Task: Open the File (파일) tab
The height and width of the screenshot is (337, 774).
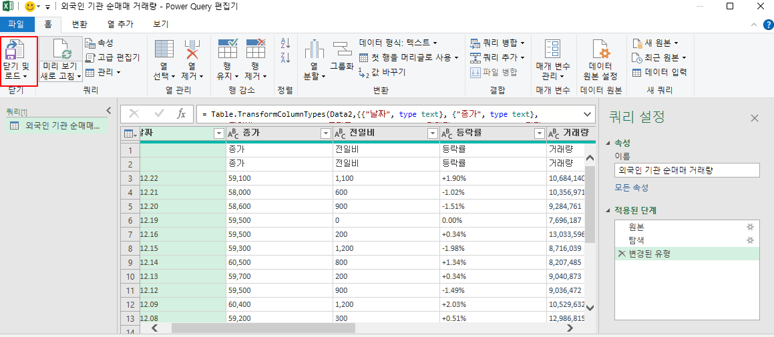Action: (x=16, y=24)
